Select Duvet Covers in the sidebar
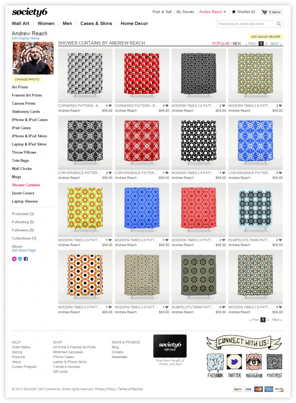This screenshot has height=403, width=296. click(23, 193)
